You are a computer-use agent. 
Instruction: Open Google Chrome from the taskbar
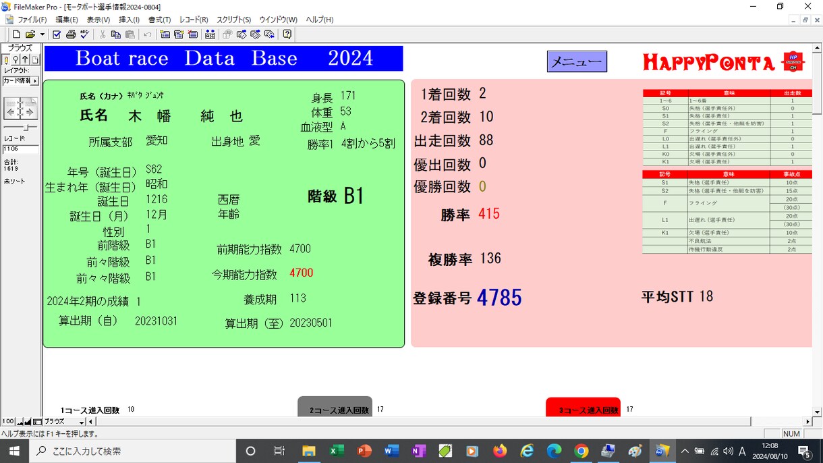(581, 451)
